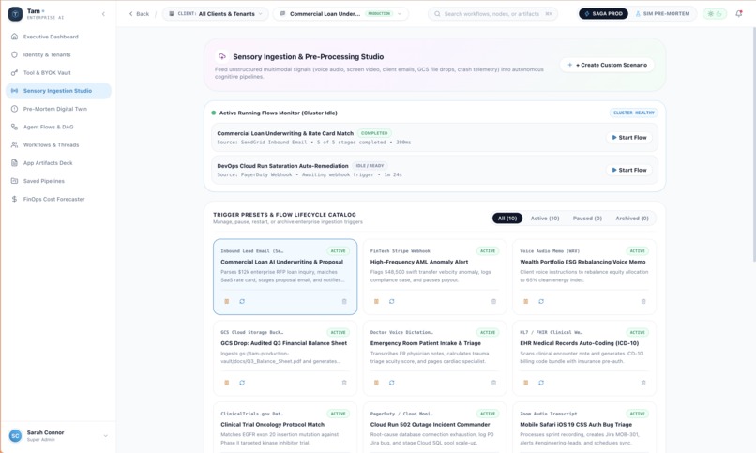Start Flow for DevOps Cloud Run Saturation
This screenshot has width=756, height=453.
click(x=629, y=170)
